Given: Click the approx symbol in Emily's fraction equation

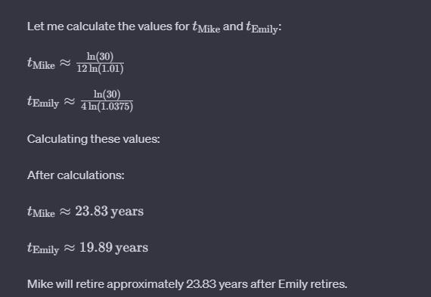Looking at the screenshot, I should pos(70,101).
